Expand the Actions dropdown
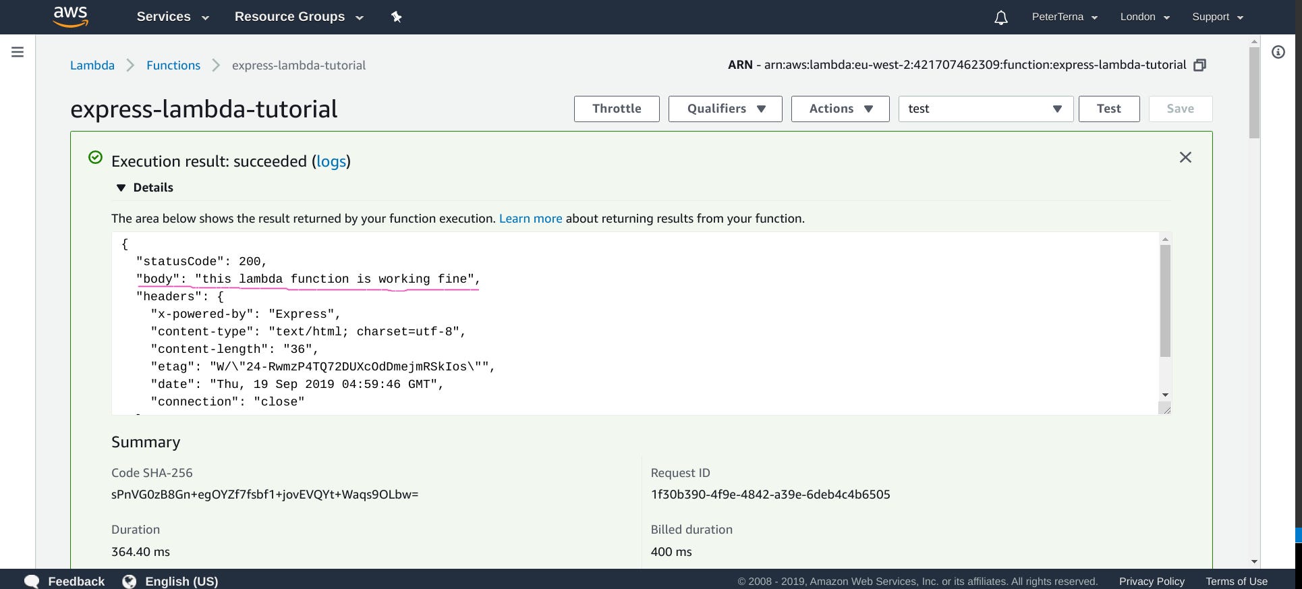The width and height of the screenshot is (1302, 589). pos(840,109)
